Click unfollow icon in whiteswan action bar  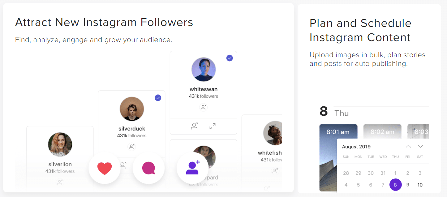click(195, 126)
